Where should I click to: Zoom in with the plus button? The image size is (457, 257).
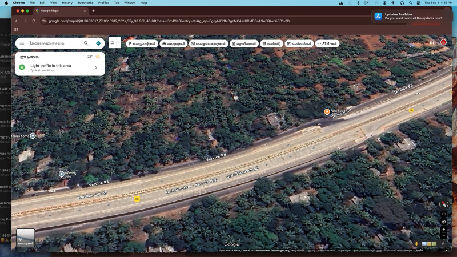(x=444, y=229)
